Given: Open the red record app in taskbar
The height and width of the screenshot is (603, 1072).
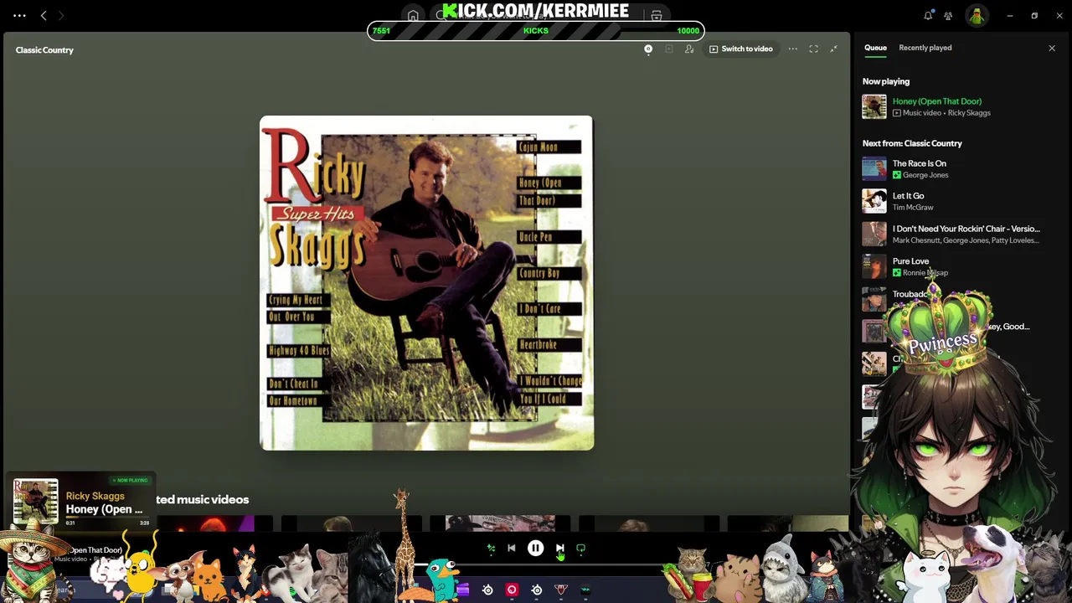Looking at the screenshot, I should tap(512, 590).
